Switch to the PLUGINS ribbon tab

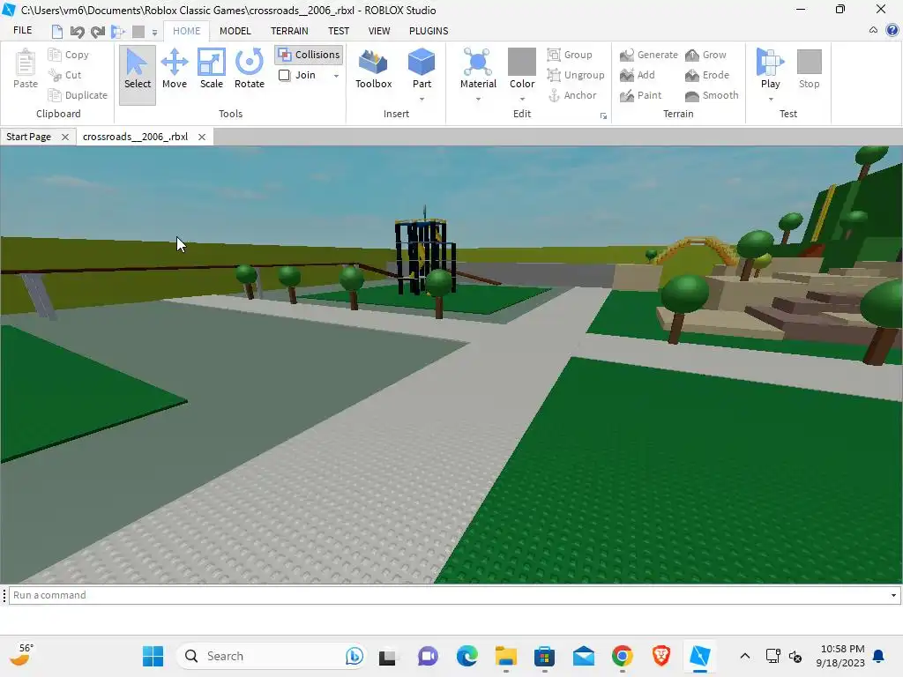pyautogui.click(x=429, y=31)
